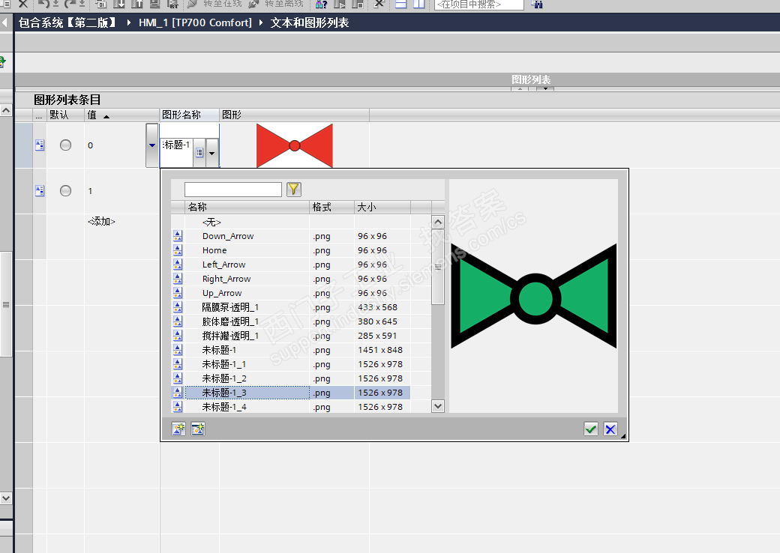The image size is (780, 553).
Task: Select the <无> option in the picker
Action: click(x=211, y=222)
